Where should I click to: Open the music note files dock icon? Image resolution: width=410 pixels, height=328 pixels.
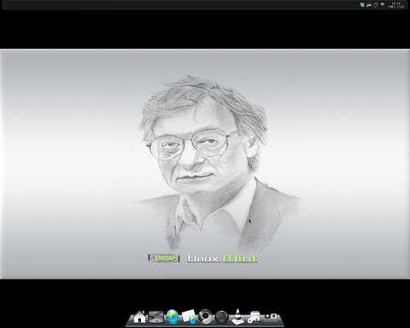254,317
